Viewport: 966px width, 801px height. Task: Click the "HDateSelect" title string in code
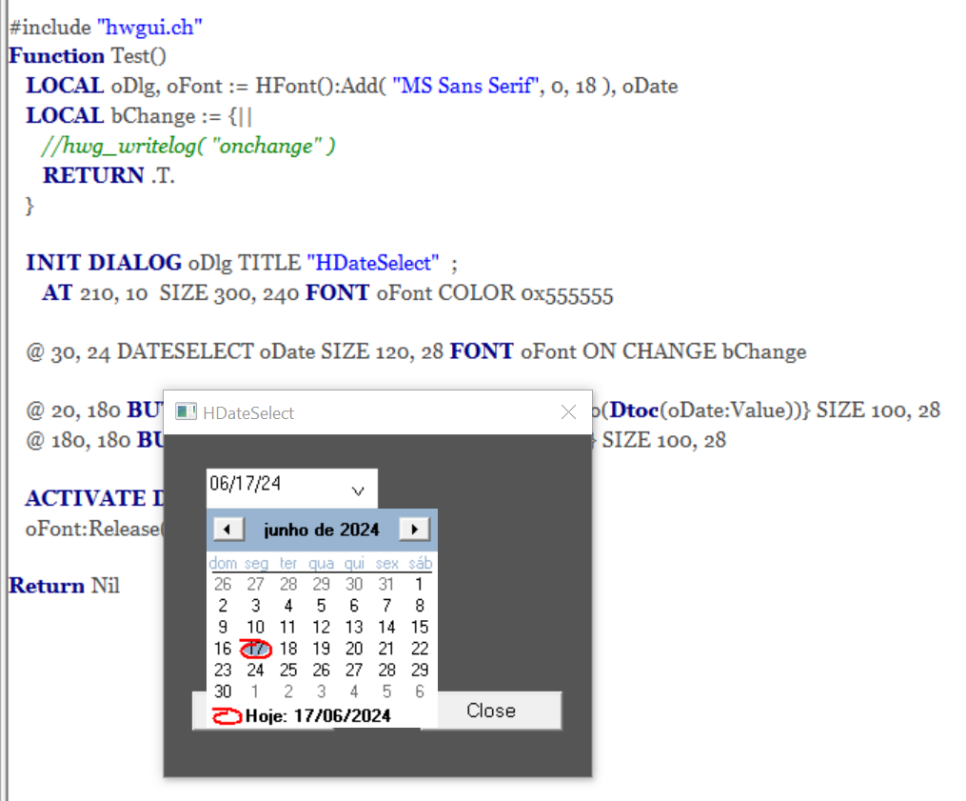(373, 263)
